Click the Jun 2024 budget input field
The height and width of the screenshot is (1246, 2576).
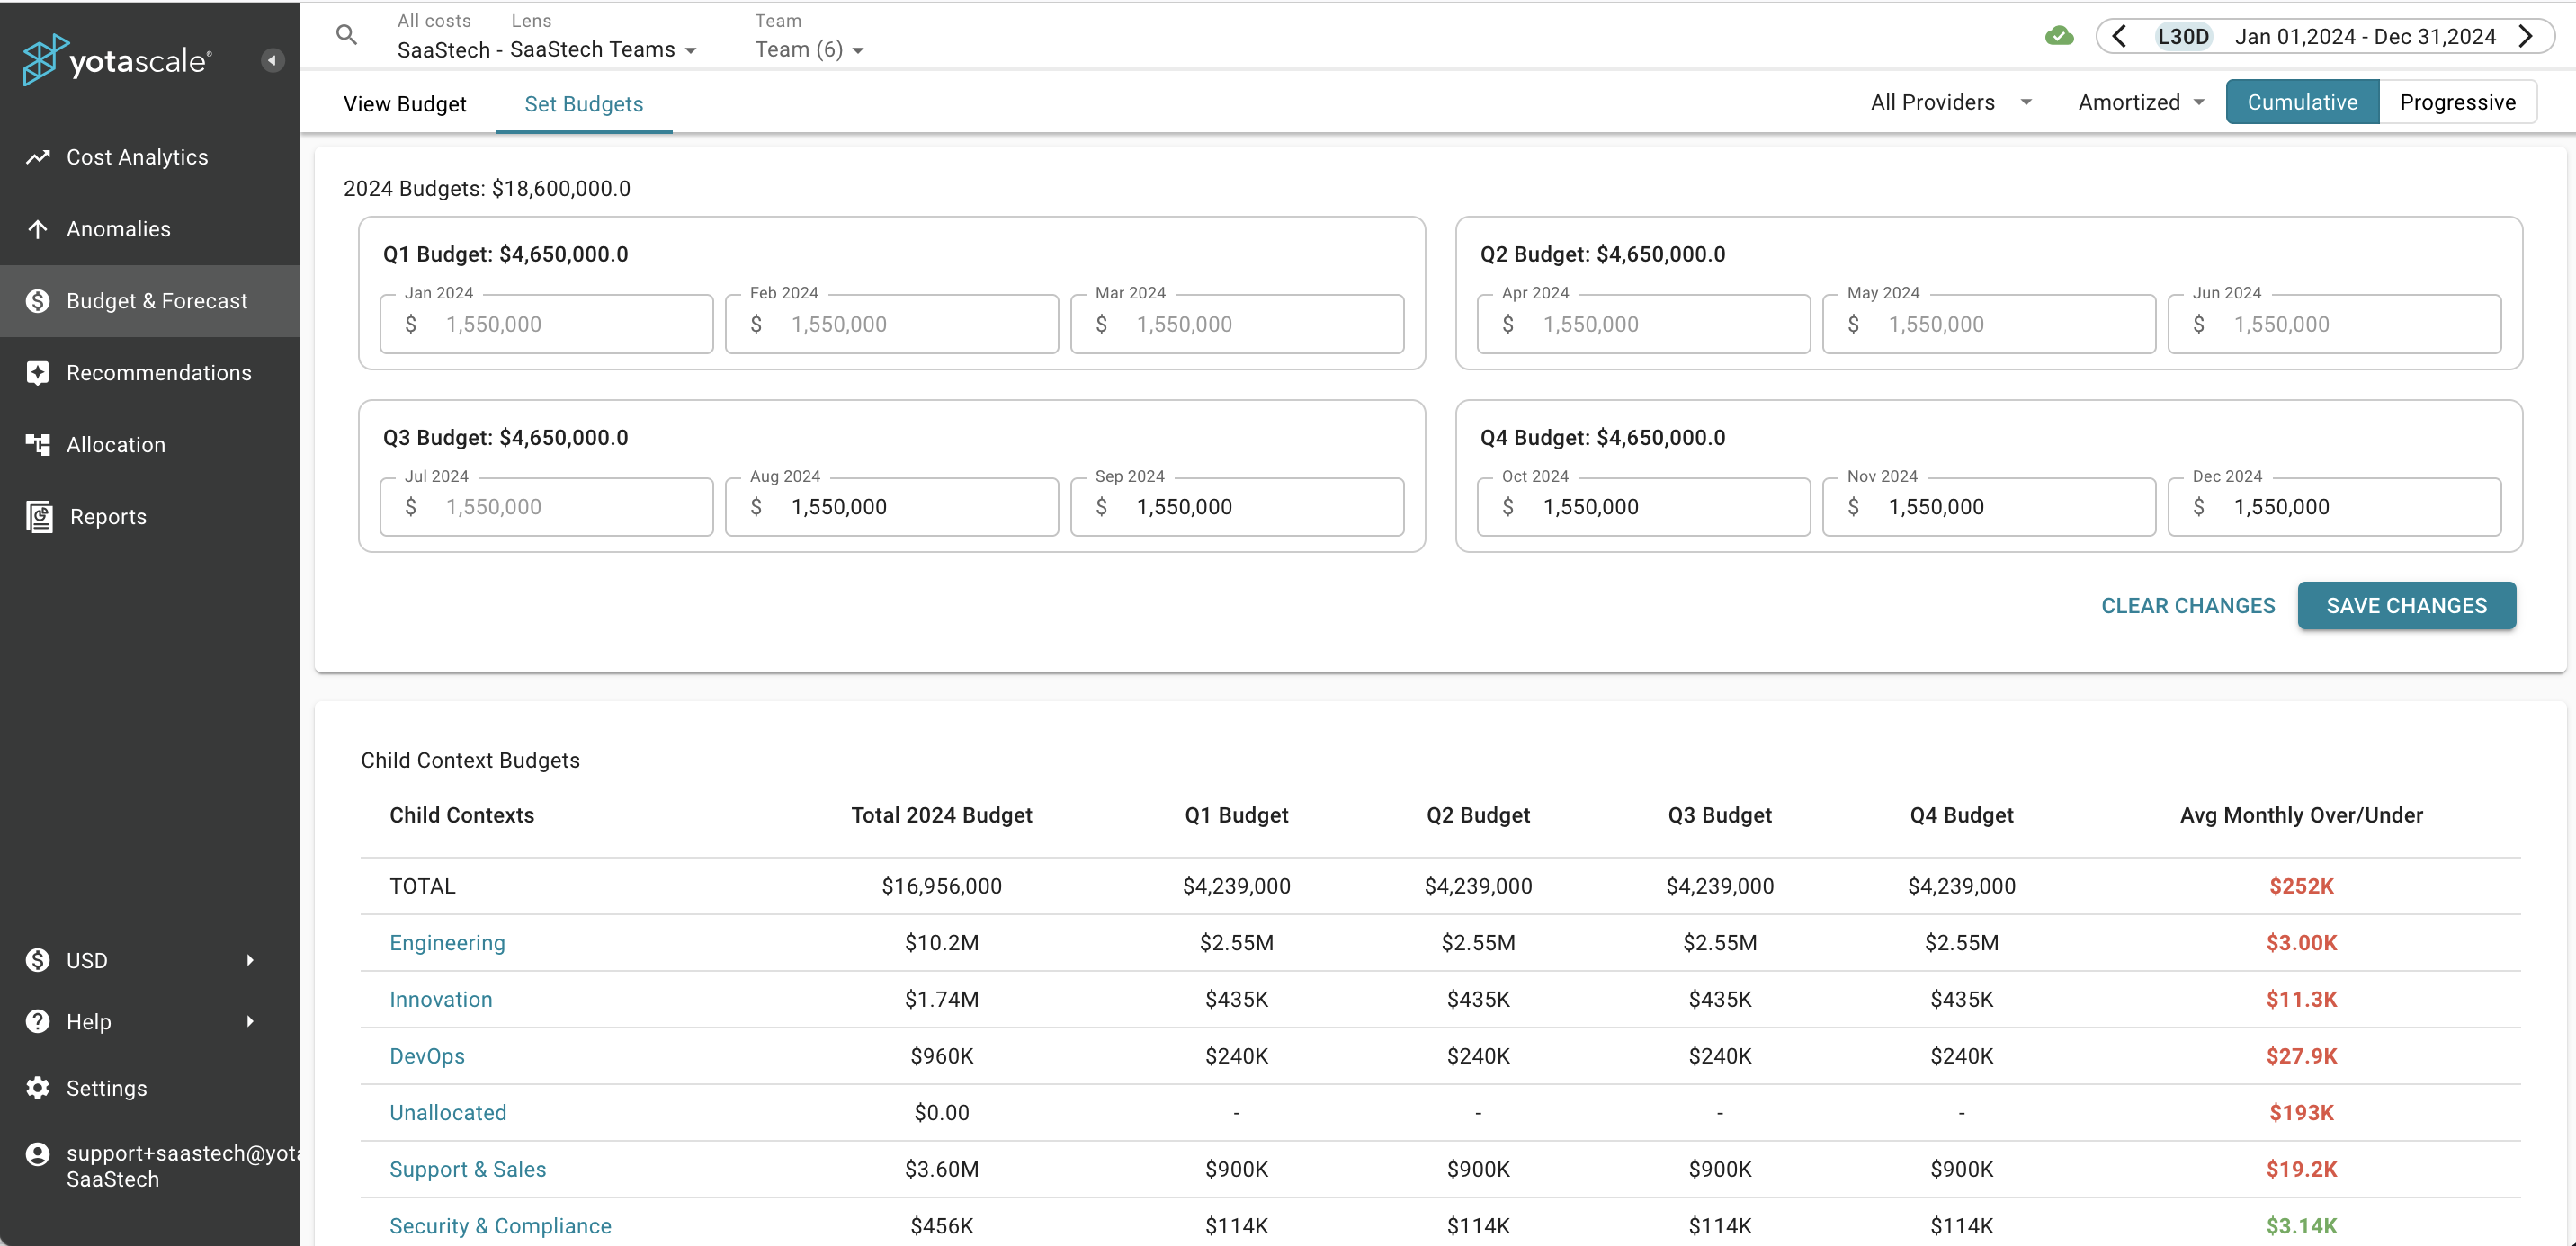pos(2334,324)
